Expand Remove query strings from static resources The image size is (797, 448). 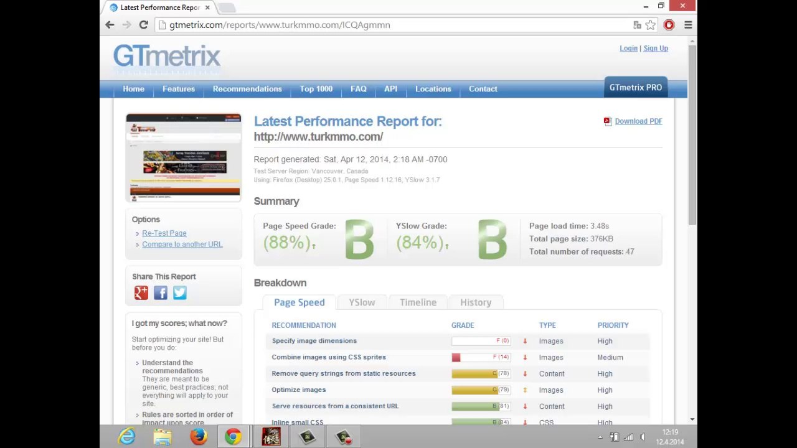coord(344,373)
